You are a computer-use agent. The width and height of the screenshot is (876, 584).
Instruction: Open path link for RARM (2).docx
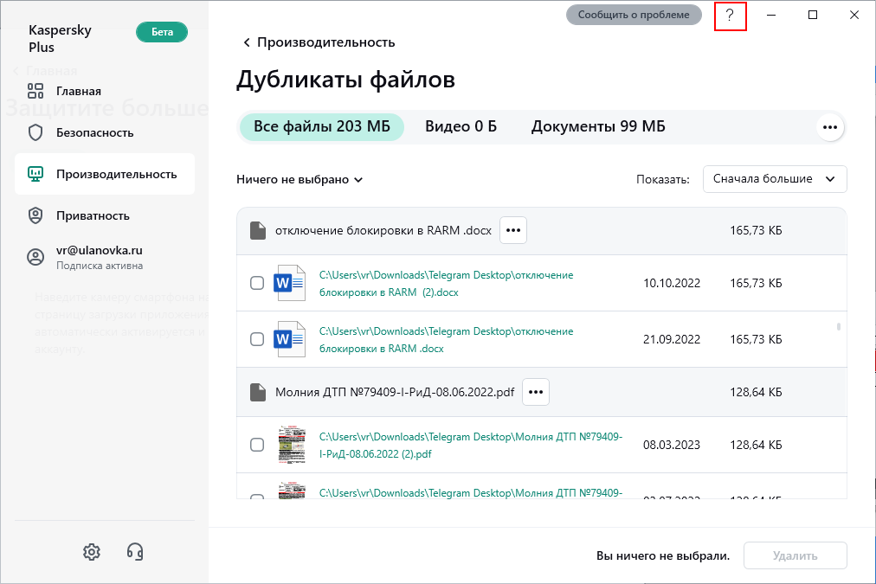[446, 284]
